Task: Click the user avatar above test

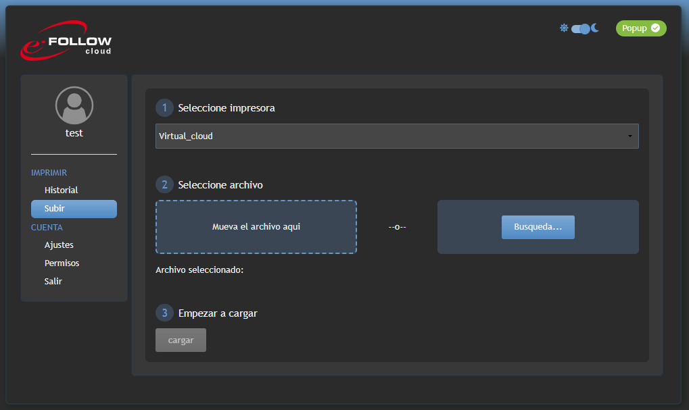Action: tap(74, 105)
